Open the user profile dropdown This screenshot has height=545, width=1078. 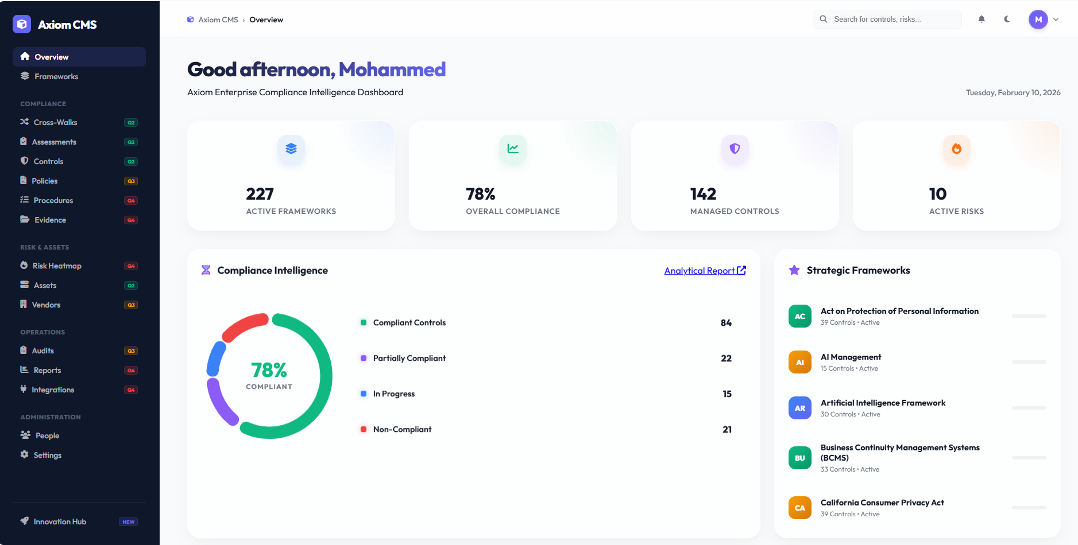tap(1044, 19)
